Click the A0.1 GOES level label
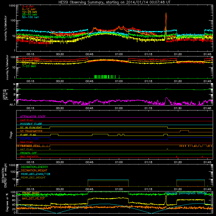 tap(12, 104)
